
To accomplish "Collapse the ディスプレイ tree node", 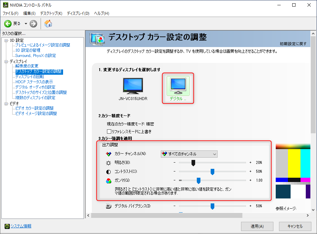I will pos(6,62).
